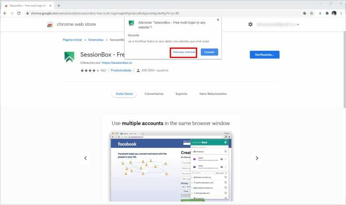Screen dimensions: 346x205
Task: Go forward using the browser forward arrow
Action: pyautogui.click(x=12, y=13)
